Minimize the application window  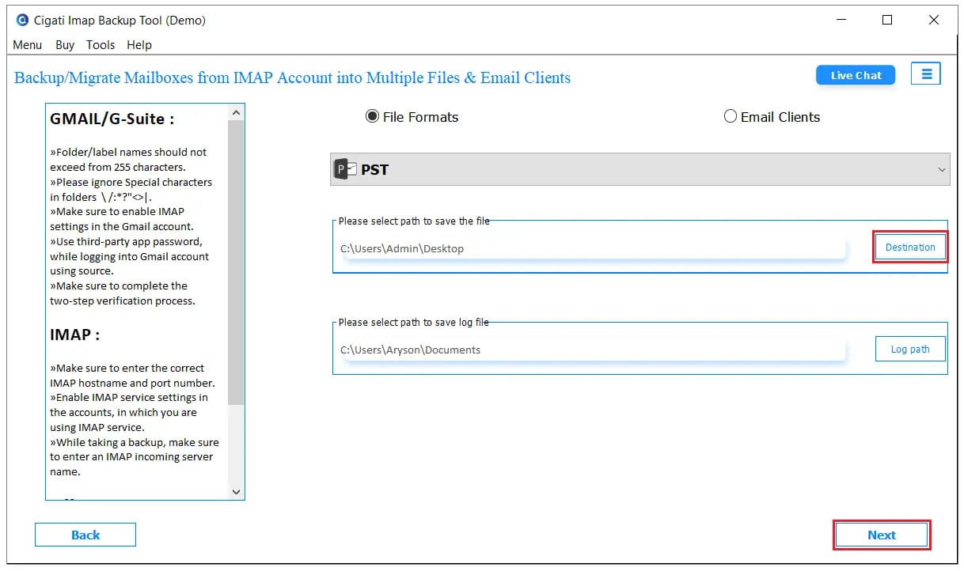pyautogui.click(x=840, y=21)
